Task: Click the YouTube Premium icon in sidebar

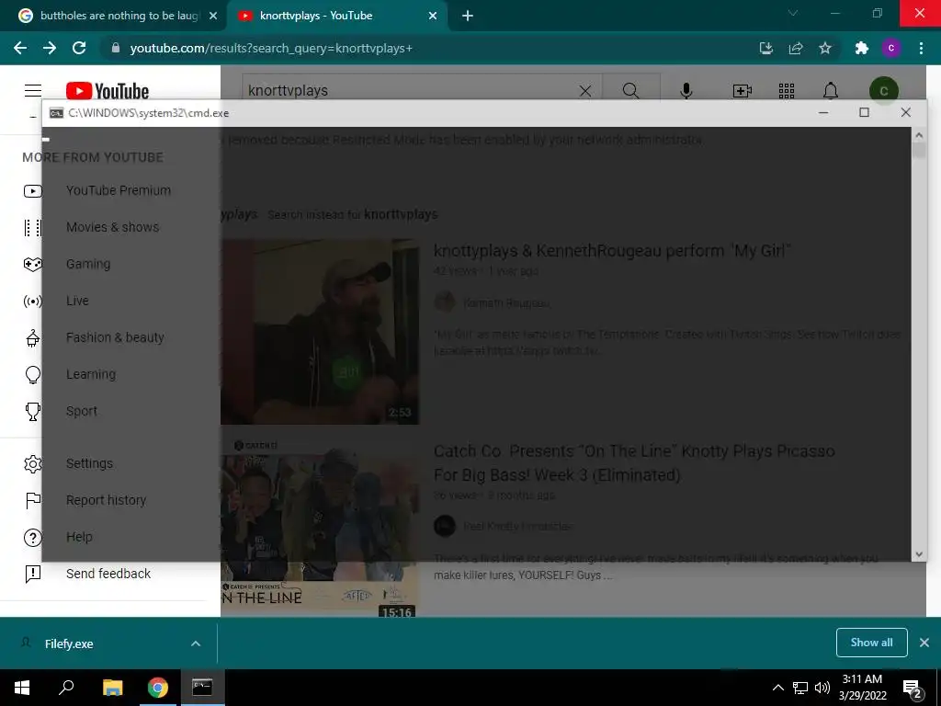Action: pyautogui.click(x=33, y=191)
